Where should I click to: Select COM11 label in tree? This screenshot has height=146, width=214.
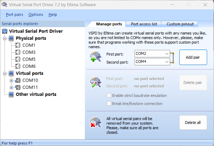(30, 87)
